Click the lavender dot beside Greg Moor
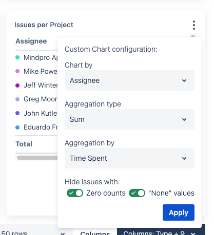Screen dimensions: 214x235 pyautogui.click(x=17, y=99)
